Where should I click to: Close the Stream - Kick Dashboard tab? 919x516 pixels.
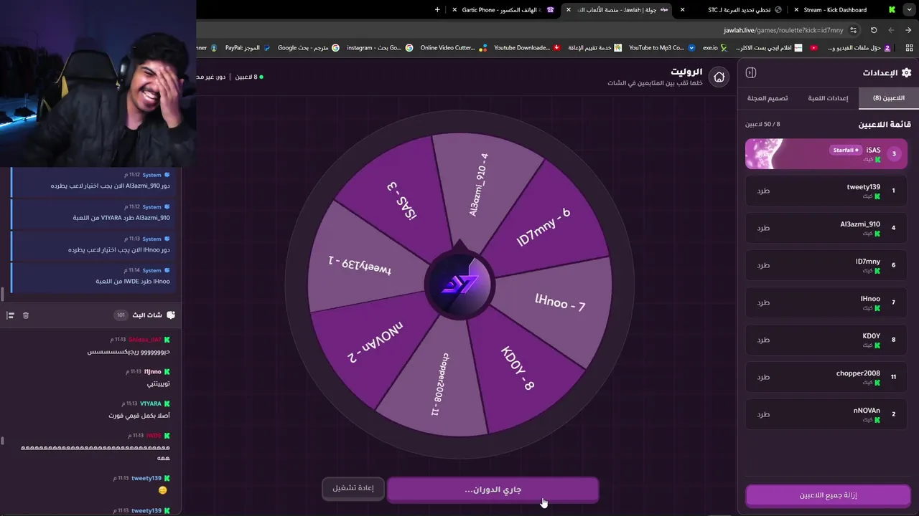(796, 10)
